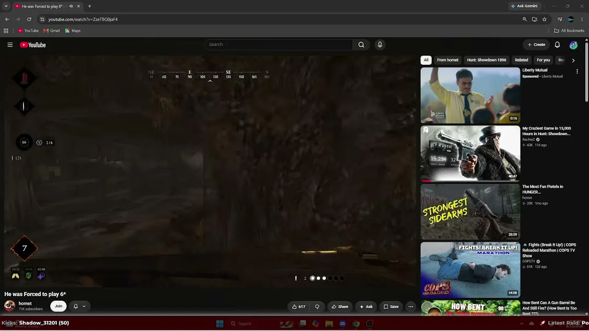The image size is (589, 331).
Task: Open a new browser tab
Action: click(89, 6)
